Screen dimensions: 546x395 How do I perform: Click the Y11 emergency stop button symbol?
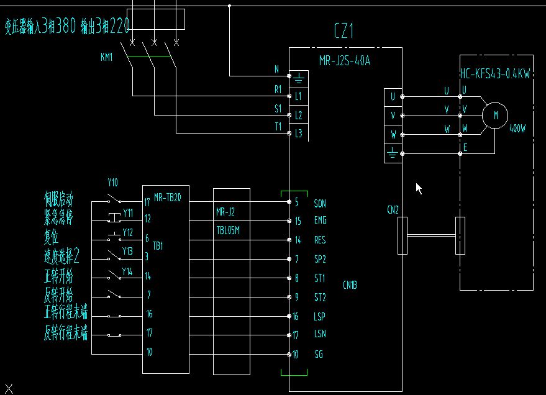point(114,217)
